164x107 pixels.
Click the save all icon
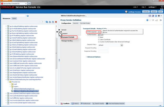[x=153, y=16]
